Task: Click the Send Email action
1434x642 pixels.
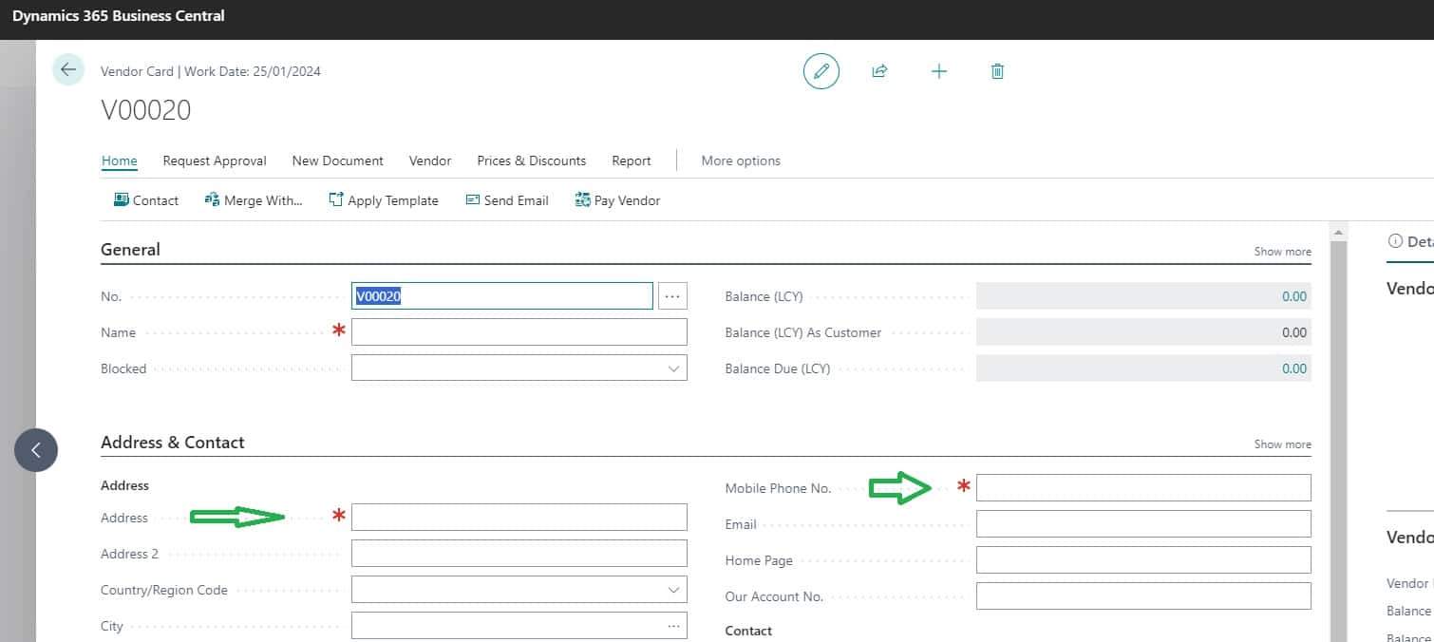Action: point(507,200)
